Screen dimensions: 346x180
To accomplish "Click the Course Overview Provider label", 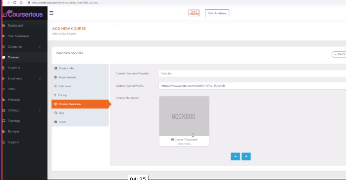I will point(132,73).
